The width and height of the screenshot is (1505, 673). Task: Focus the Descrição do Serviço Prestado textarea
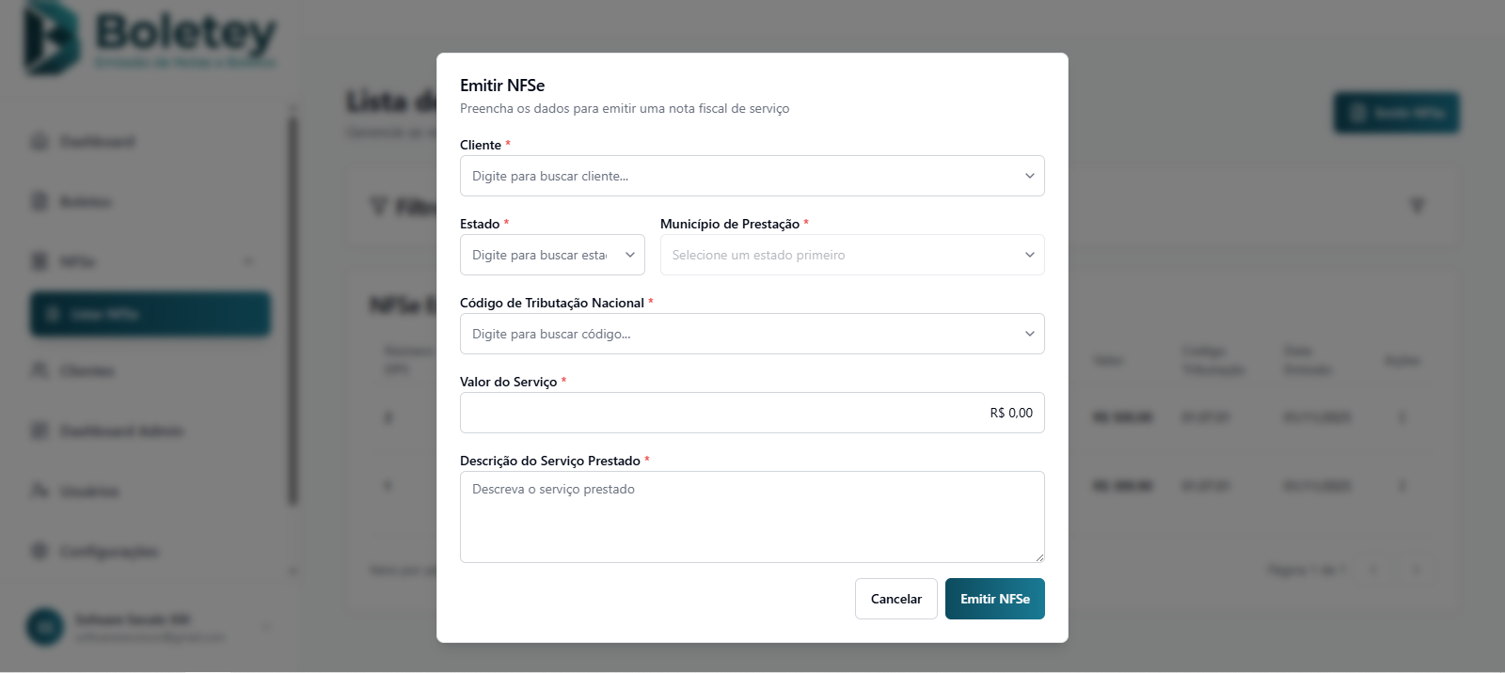[x=752, y=516]
